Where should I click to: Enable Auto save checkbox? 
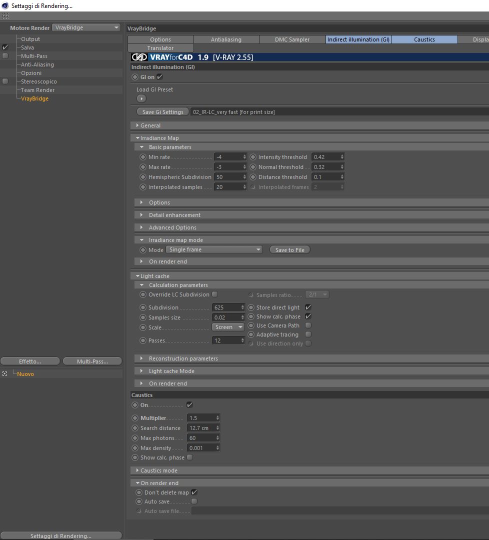pos(194,501)
